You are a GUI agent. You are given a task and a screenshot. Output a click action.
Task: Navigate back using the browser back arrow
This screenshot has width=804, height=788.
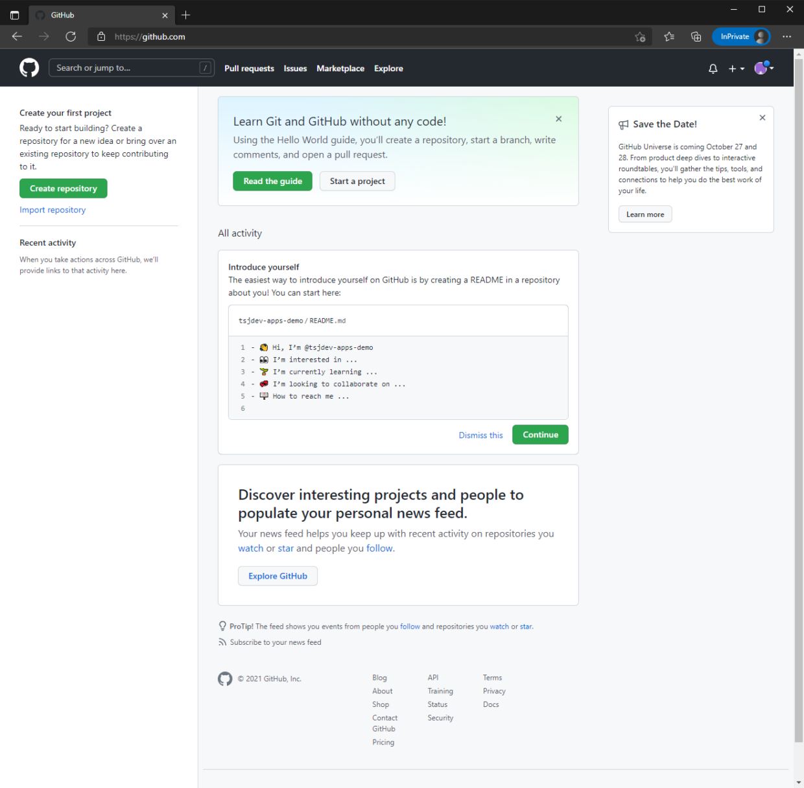(17, 37)
